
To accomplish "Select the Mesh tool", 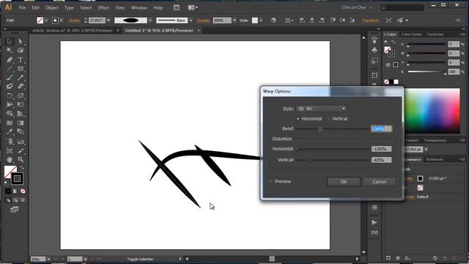I will [x=10, y=123].
